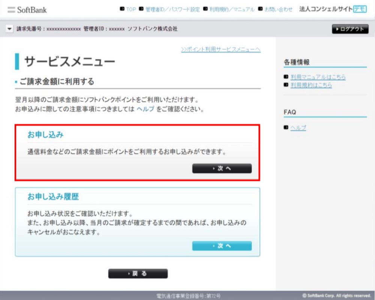Open 利用規約／マニュアル in the header menu

233,10
